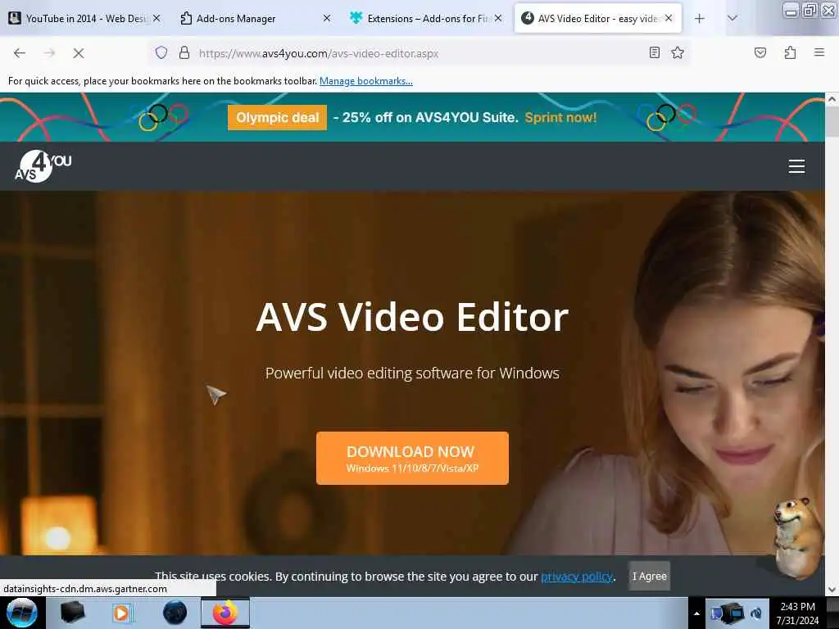Click the Firefox taskbar icon
The height and width of the screenshot is (629, 839).
point(225,613)
